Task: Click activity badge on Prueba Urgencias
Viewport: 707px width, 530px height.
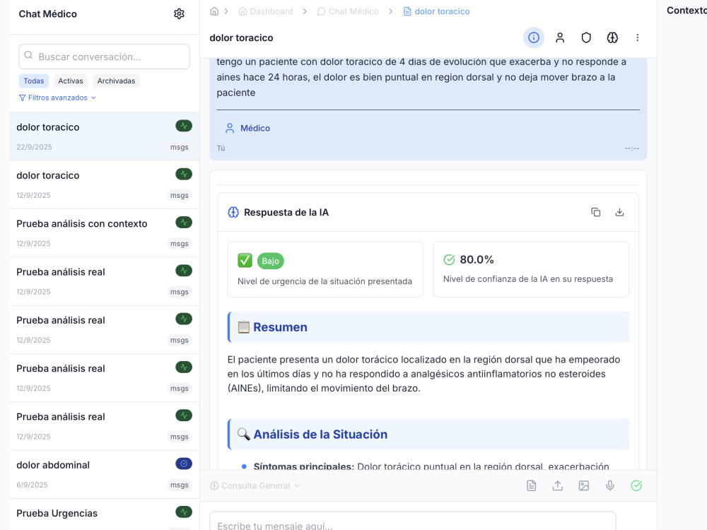Action: pos(184,512)
